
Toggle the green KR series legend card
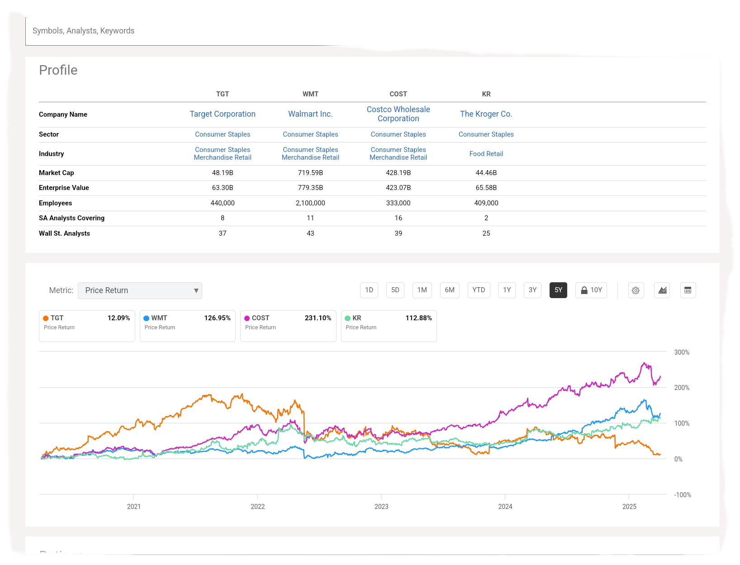pos(389,326)
